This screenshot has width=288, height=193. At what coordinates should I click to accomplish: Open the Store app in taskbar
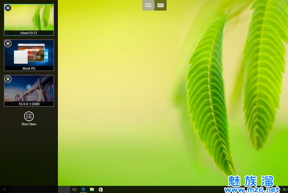pos(101,189)
